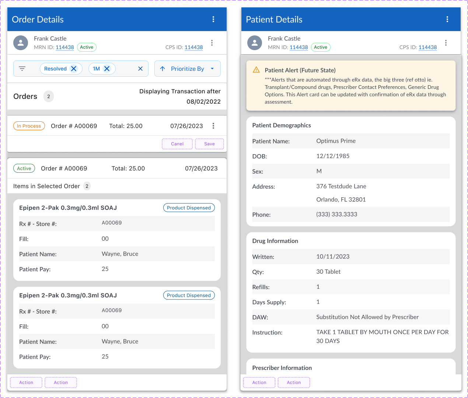Open MRN ID 114438 link in Order Details
The image size is (468, 398).
tap(65, 47)
